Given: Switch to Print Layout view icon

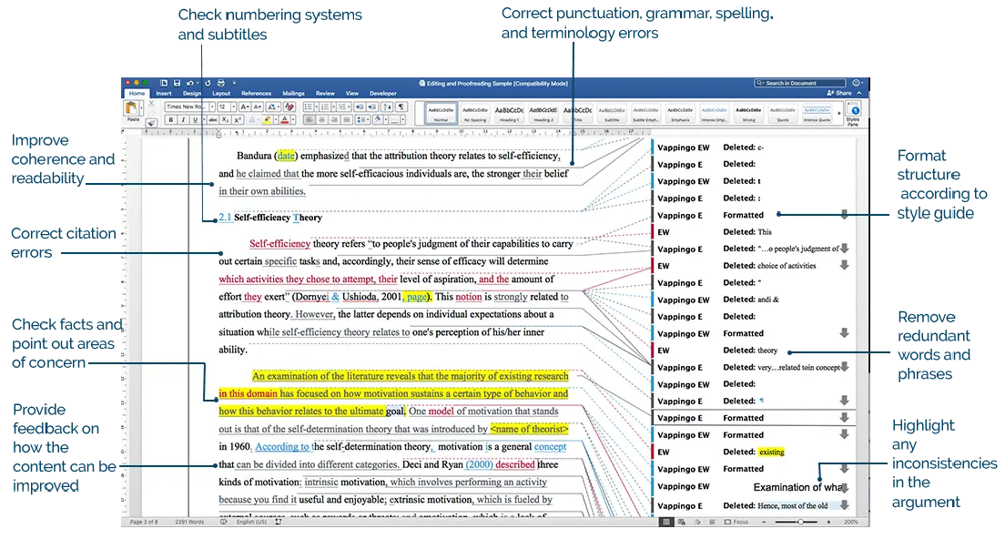Looking at the screenshot, I should coord(665,520).
